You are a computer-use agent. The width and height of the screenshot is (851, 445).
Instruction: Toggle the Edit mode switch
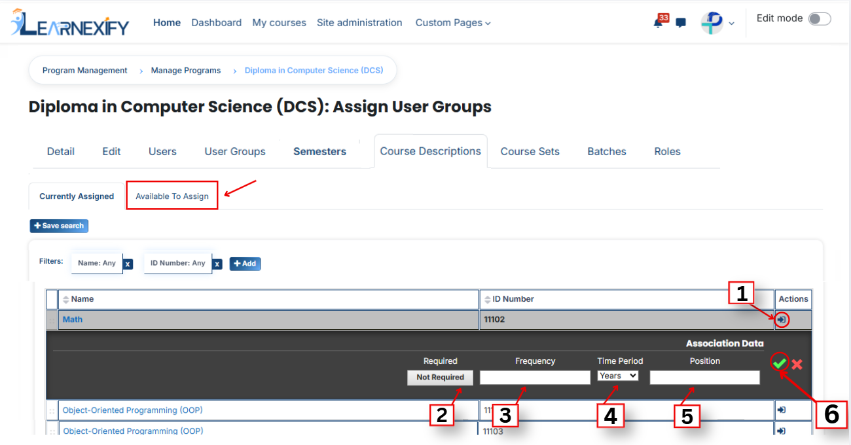click(820, 19)
